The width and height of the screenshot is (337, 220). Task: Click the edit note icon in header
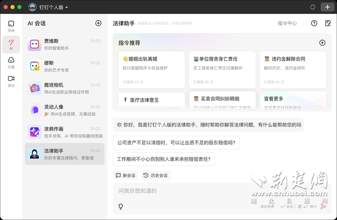pyautogui.click(x=328, y=23)
